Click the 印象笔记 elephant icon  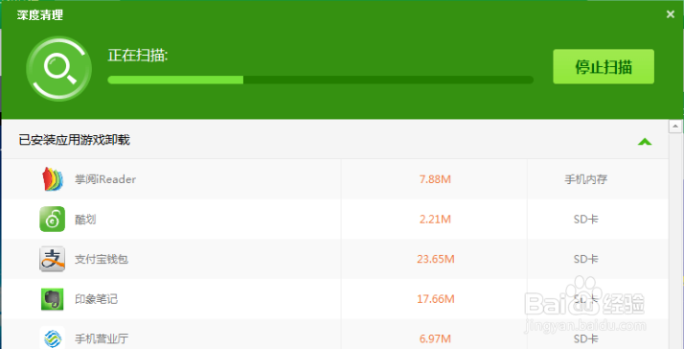53,299
